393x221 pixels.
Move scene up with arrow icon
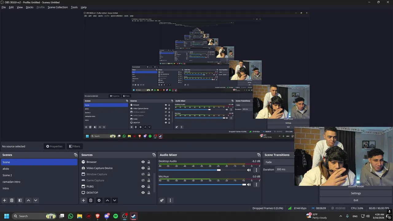tap(28, 200)
